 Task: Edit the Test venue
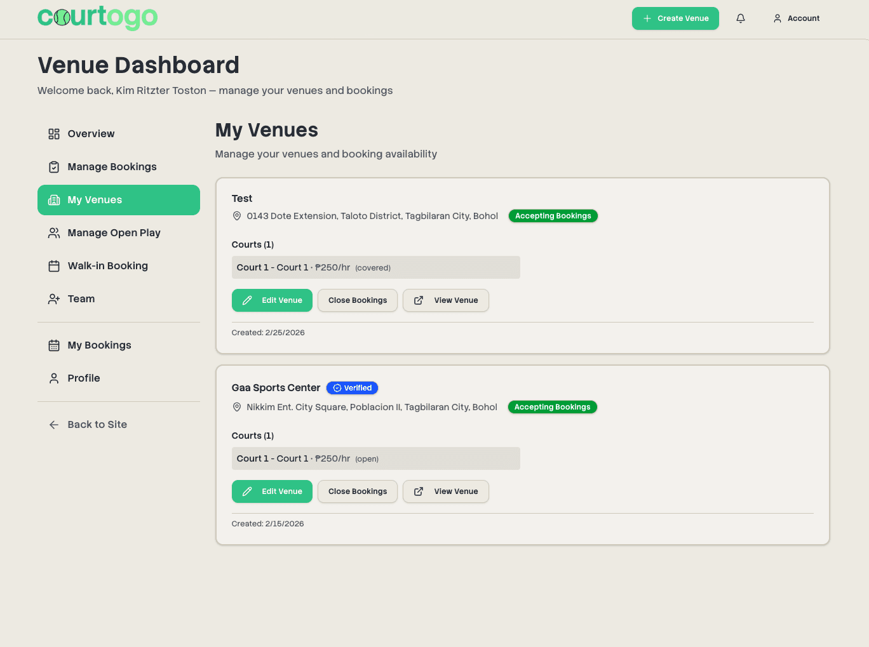(272, 300)
